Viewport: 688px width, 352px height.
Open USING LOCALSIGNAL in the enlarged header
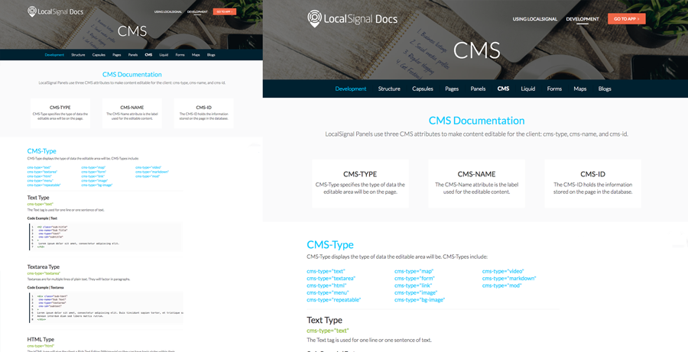pyautogui.click(x=534, y=19)
